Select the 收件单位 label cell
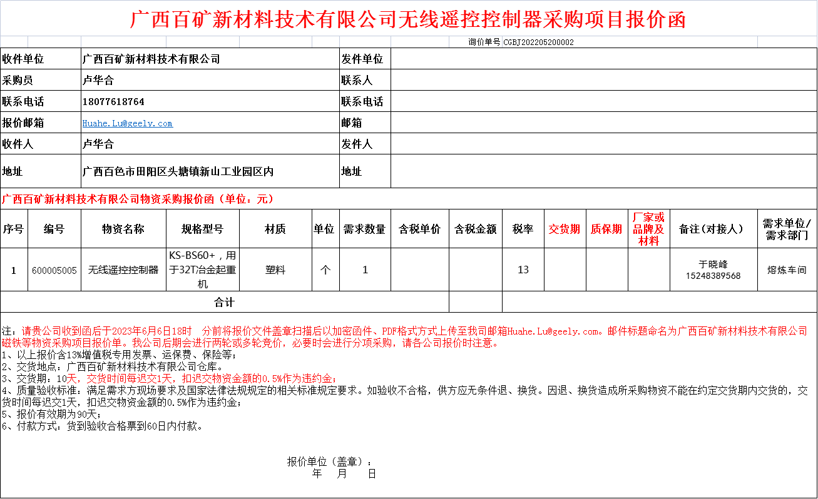 [41, 59]
